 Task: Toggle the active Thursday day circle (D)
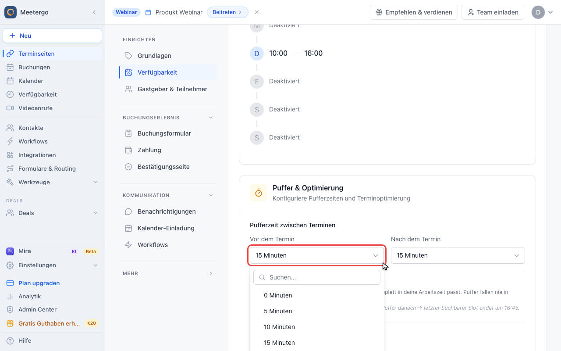point(257,53)
